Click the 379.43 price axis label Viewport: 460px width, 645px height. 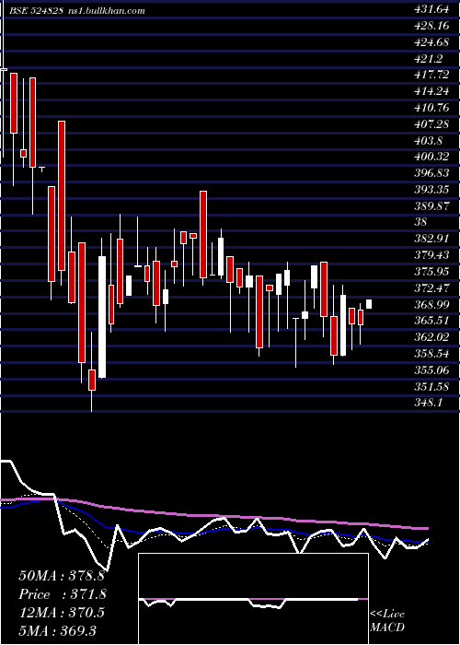(431, 255)
